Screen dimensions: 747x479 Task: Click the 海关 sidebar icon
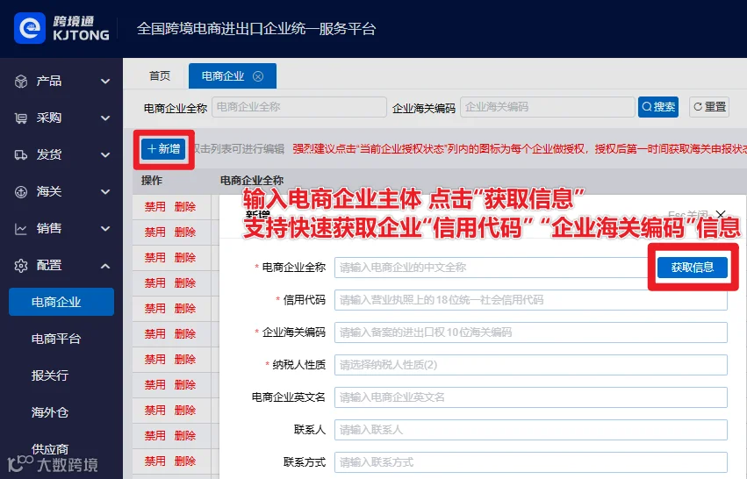[21, 192]
